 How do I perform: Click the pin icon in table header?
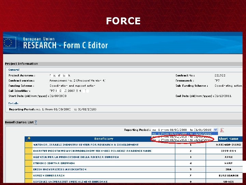29,139
